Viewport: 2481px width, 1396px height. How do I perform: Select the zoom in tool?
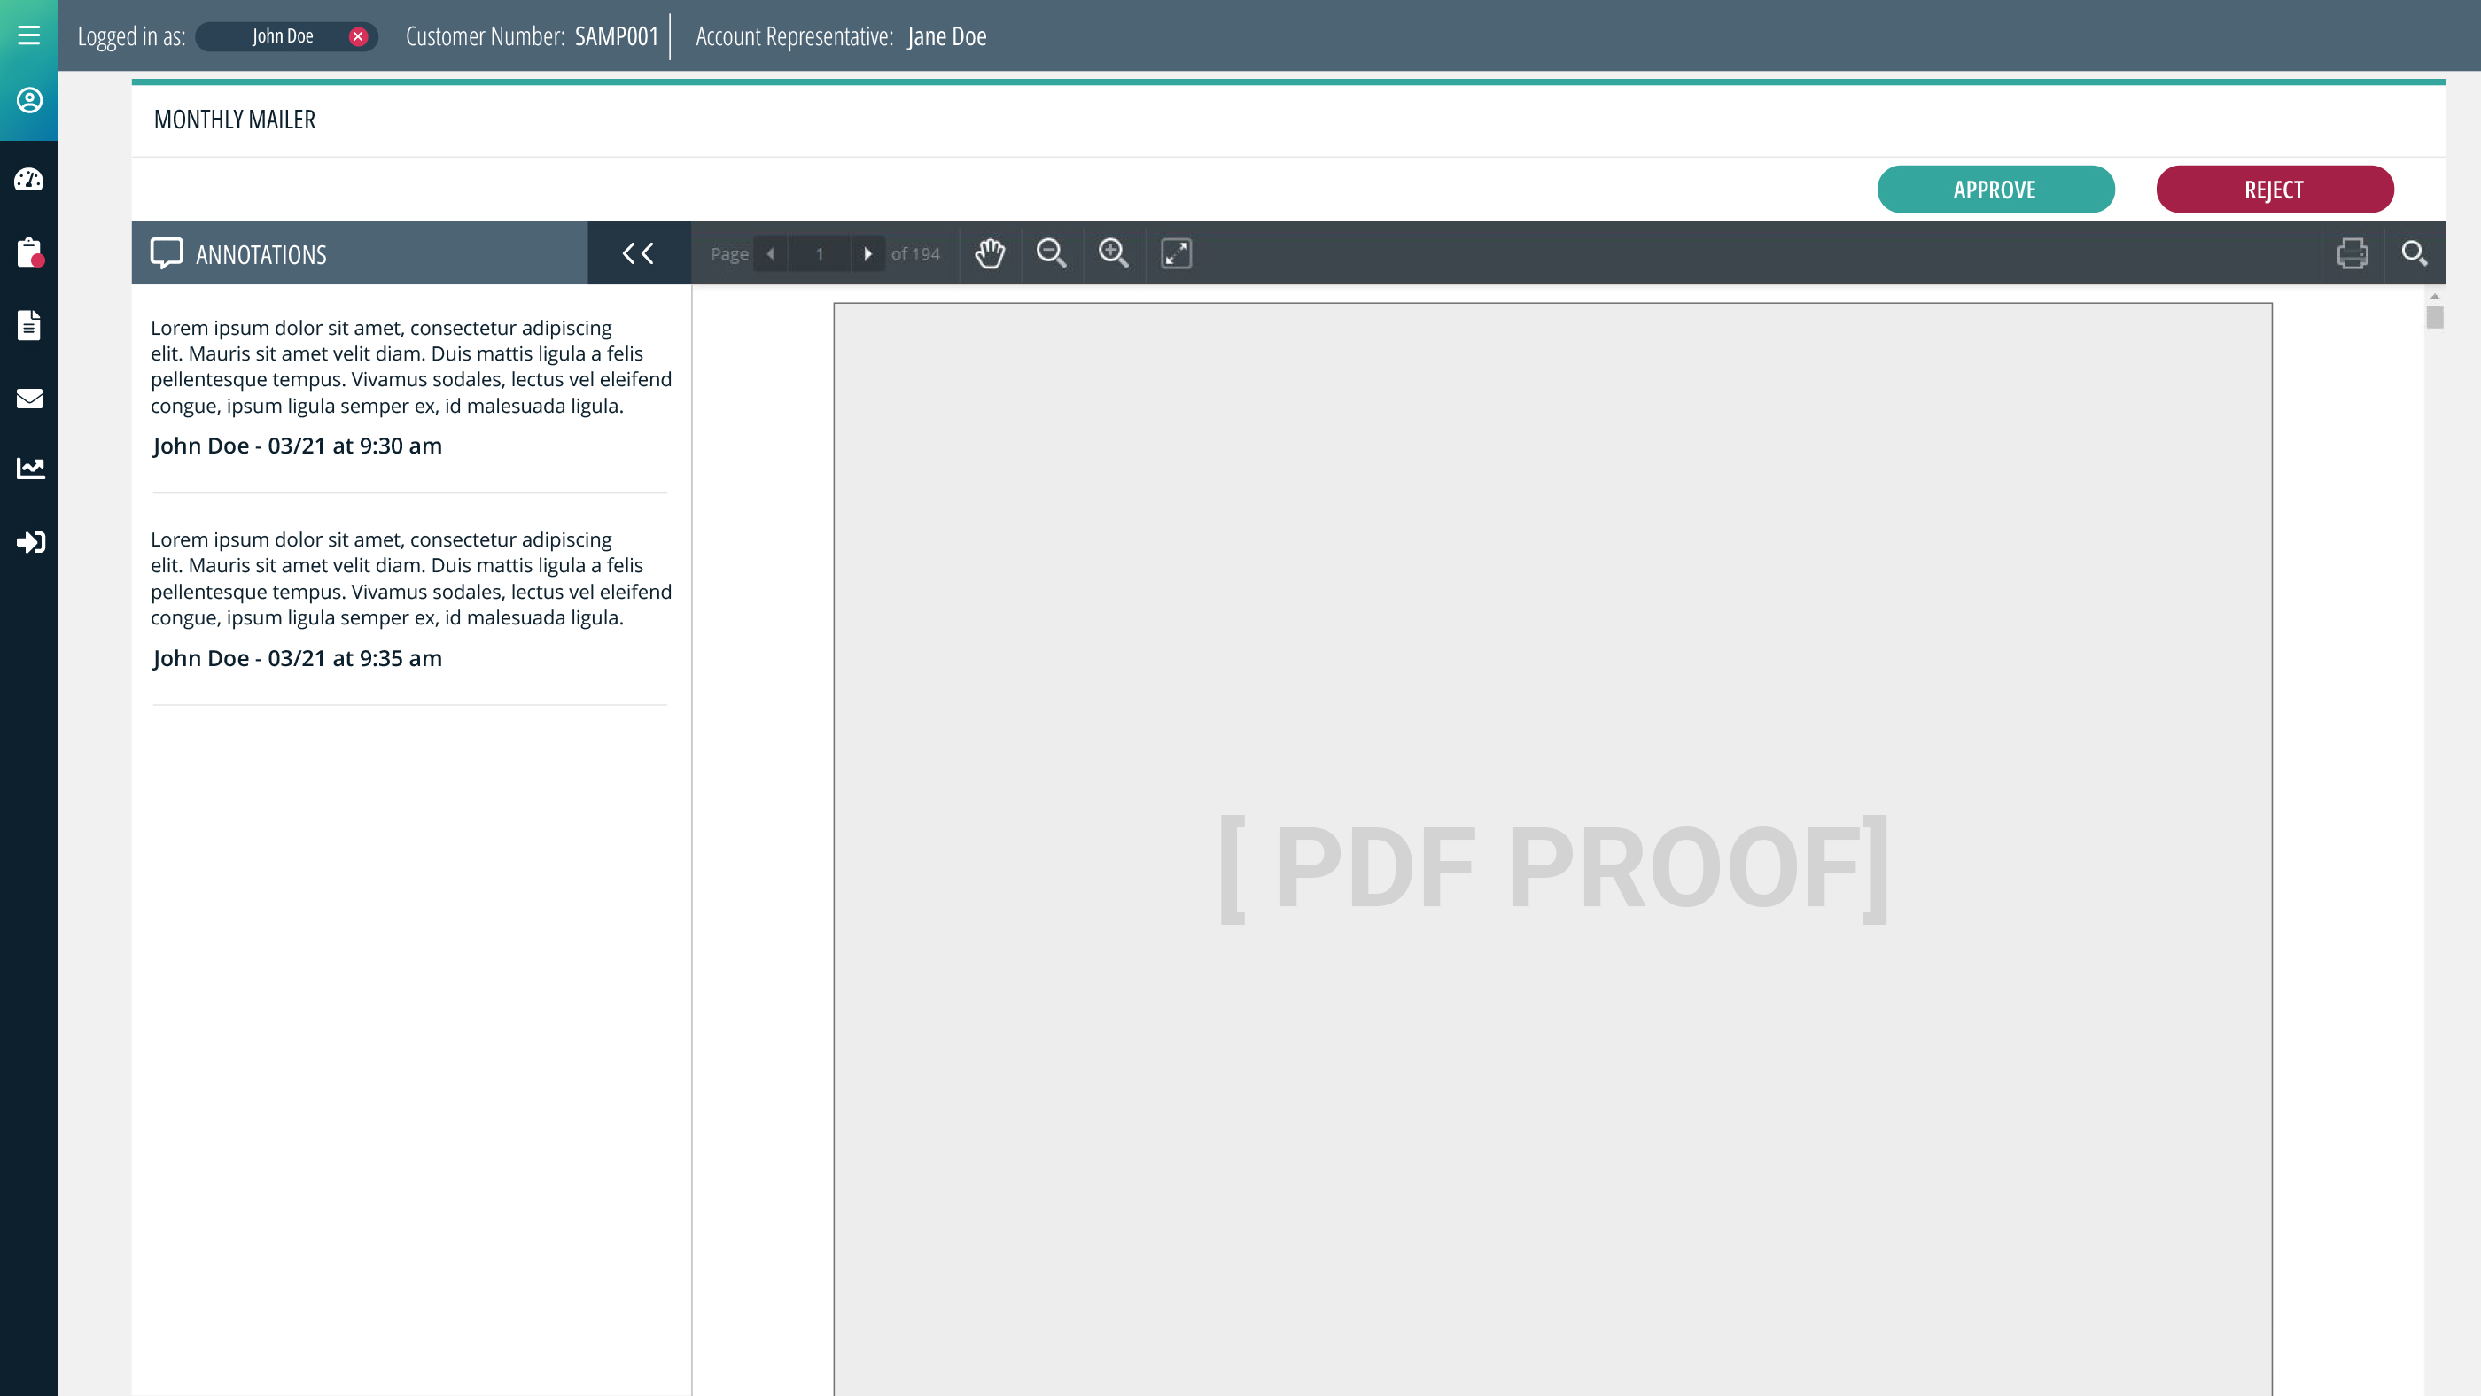click(x=1113, y=252)
